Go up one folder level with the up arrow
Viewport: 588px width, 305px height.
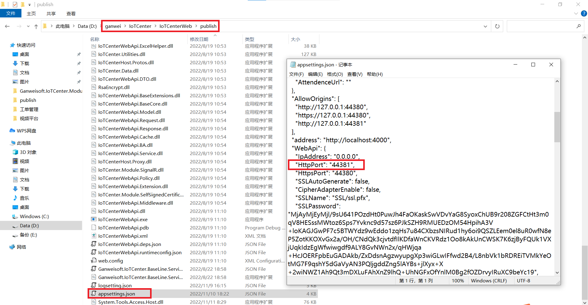36,26
